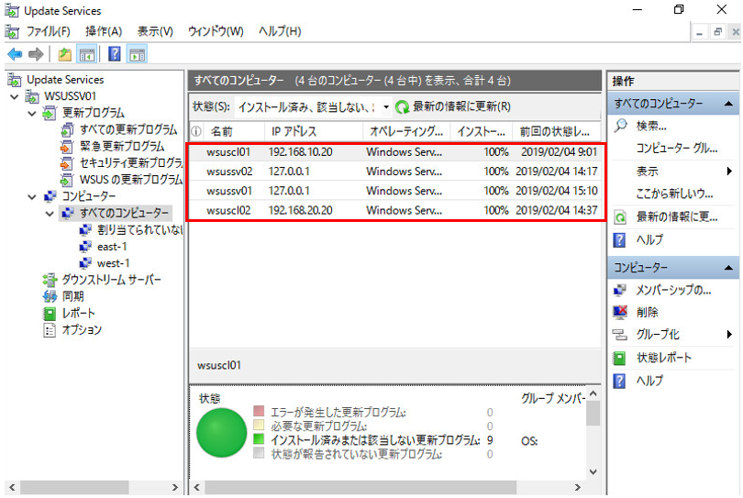Click メンバーシップの... in the actions pane
This screenshot has height=498, width=743.
click(673, 290)
